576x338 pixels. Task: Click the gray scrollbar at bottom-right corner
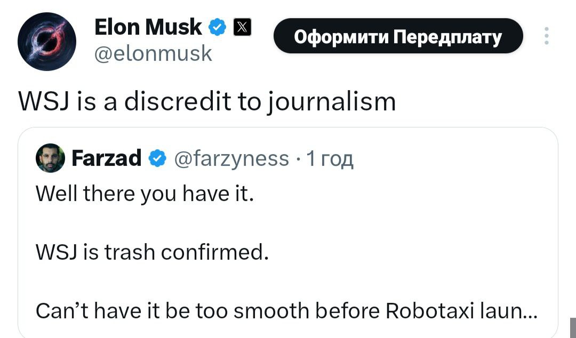(x=573, y=327)
